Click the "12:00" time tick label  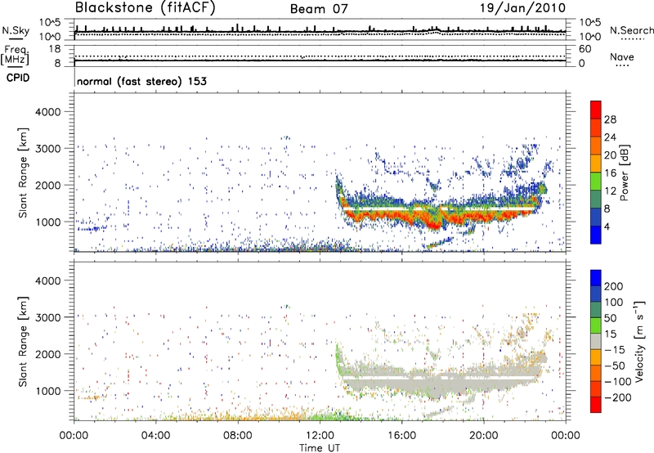point(320,436)
